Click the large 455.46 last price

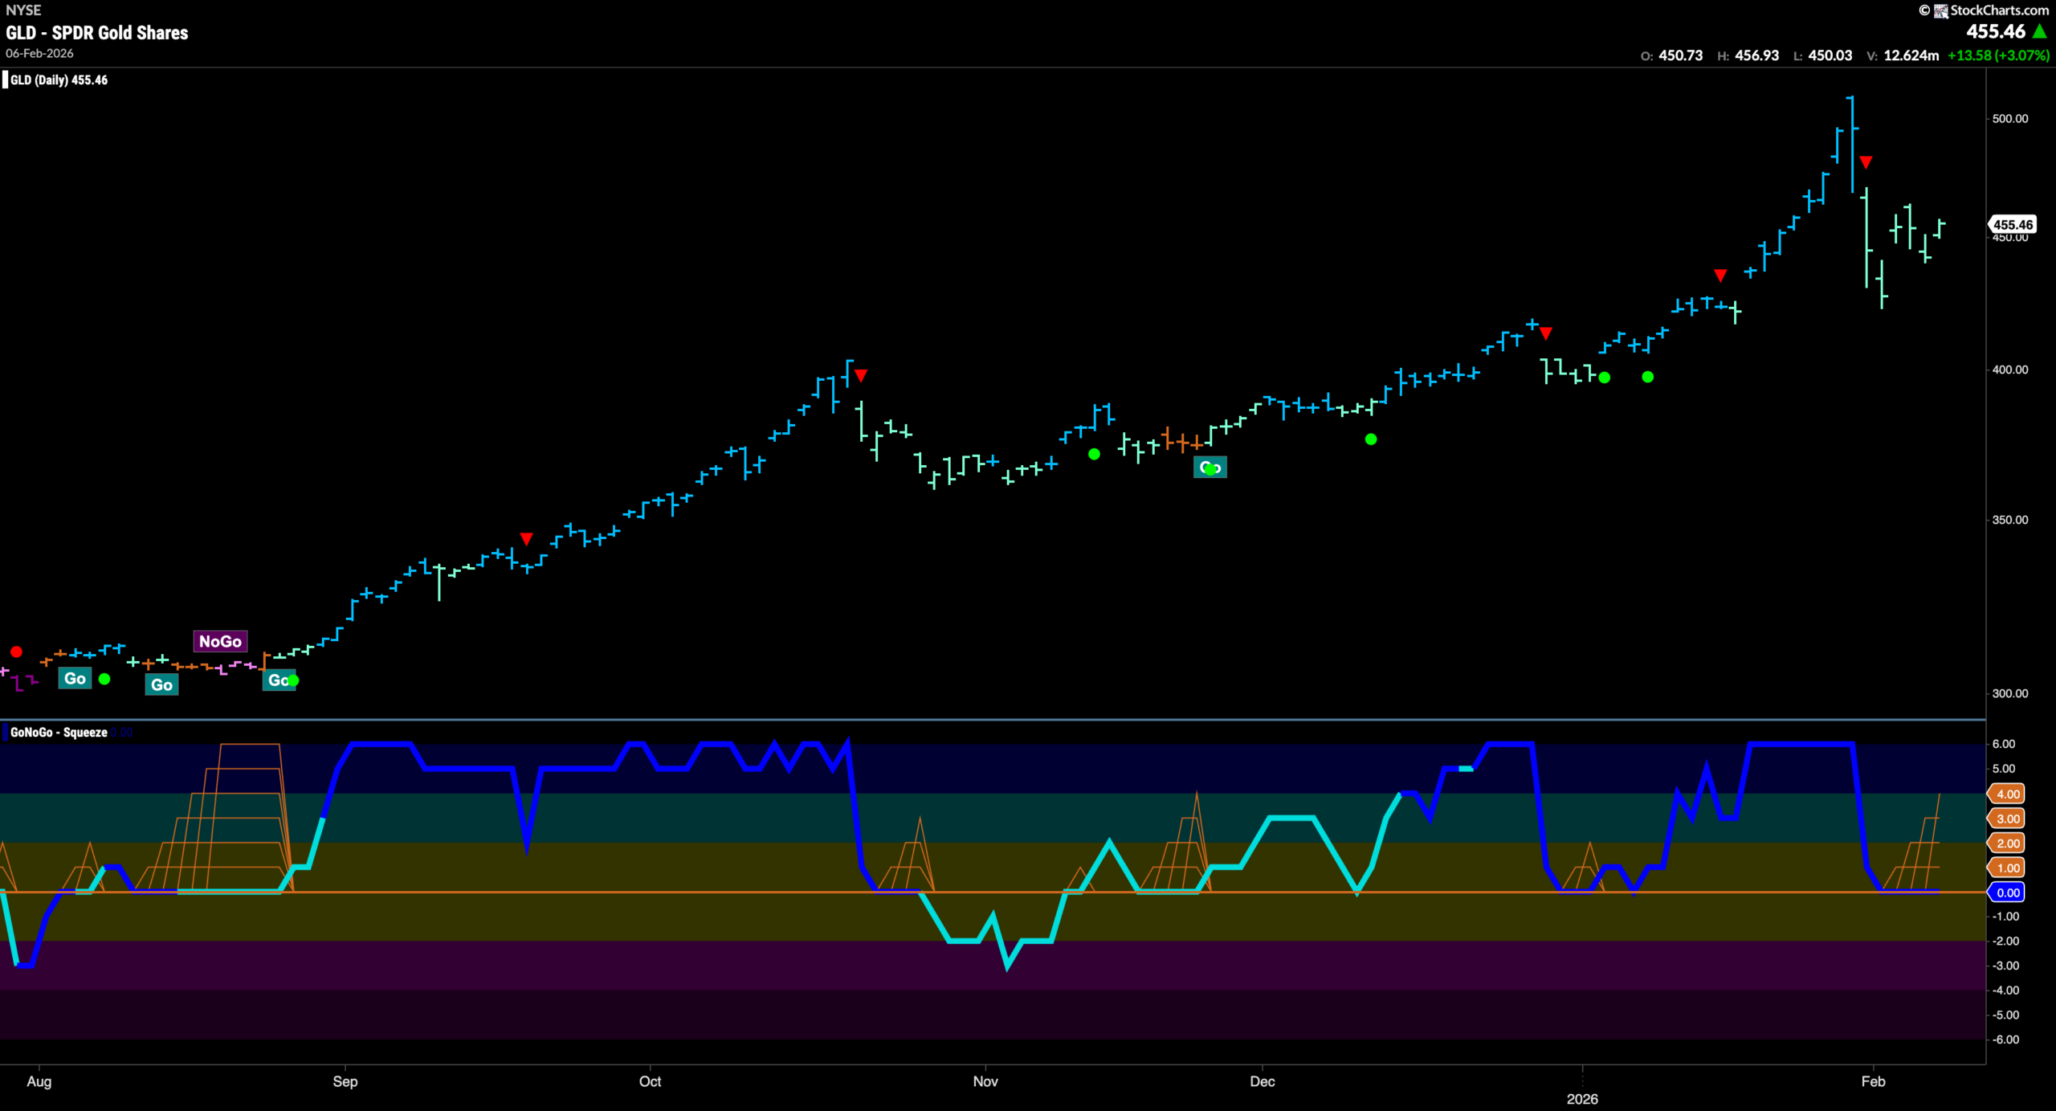click(1996, 31)
